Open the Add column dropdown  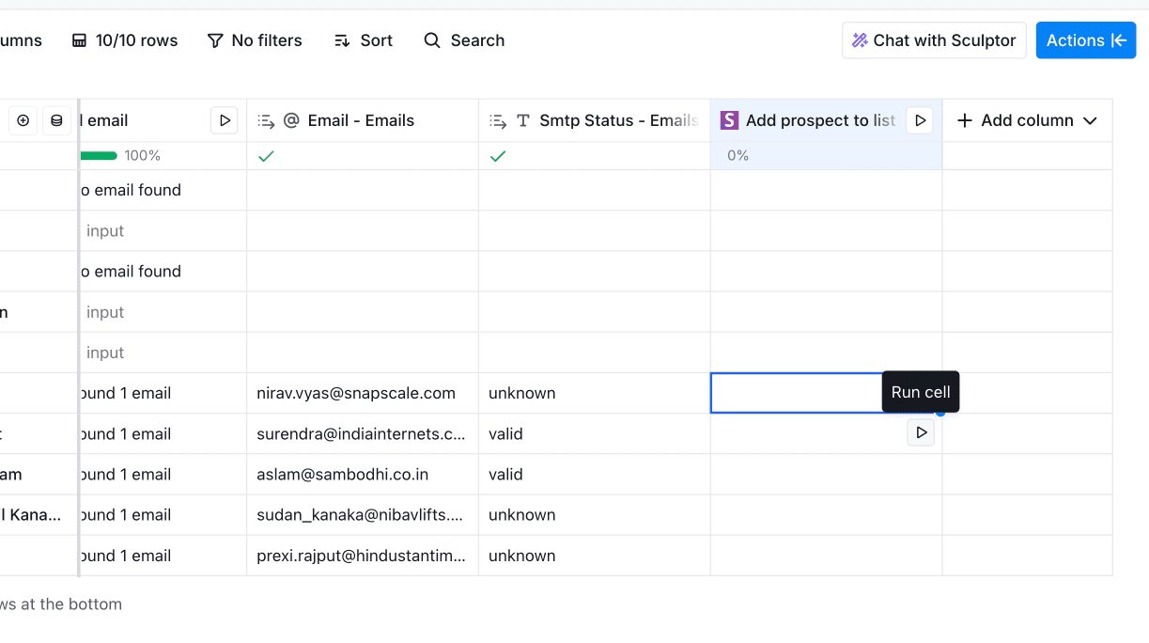point(1027,120)
